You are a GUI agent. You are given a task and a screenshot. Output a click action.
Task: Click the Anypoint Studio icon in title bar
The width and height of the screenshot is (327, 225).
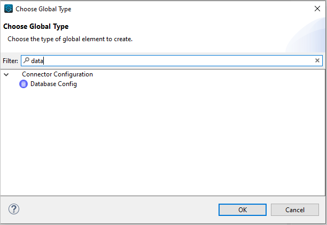[9, 9]
